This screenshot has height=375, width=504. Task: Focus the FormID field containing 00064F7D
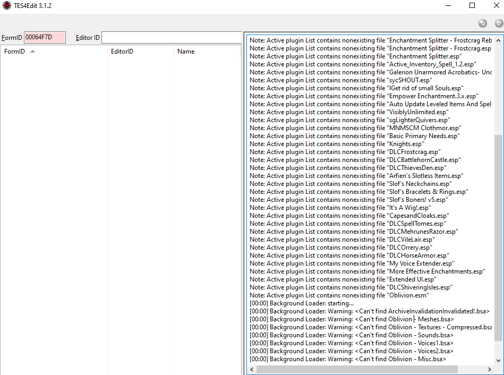[45, 37]
